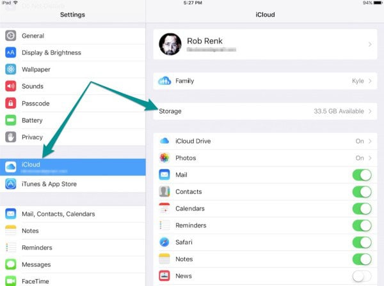The height and width of the screenshot is (286, 384).
Task: Open Sounds in settings list
Action: tap(73, 86)
